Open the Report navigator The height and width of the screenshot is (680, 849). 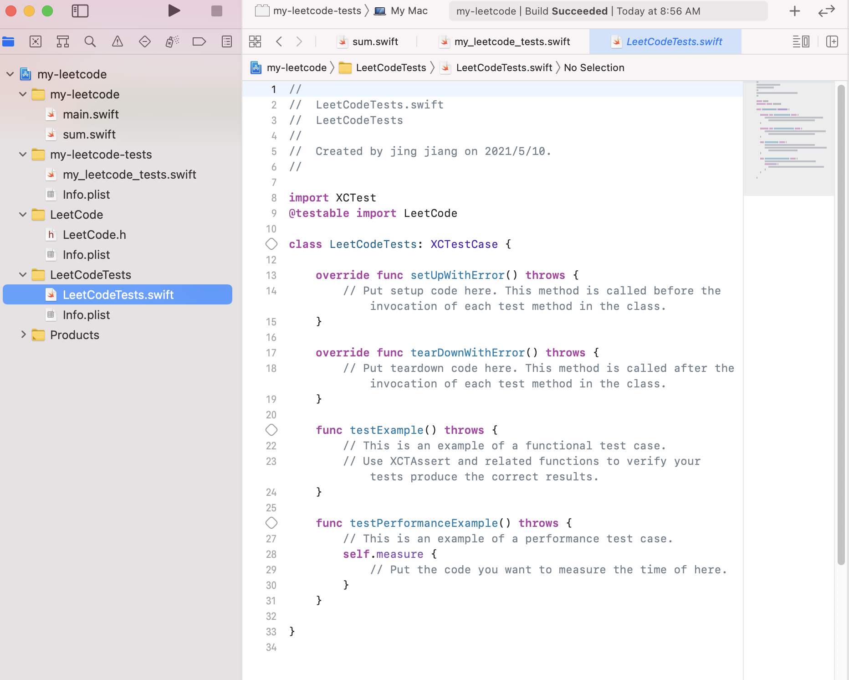(227, 42)
